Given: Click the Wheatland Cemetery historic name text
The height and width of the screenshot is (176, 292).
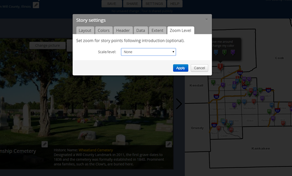Looking at the screenshot, I should [96, 150].
